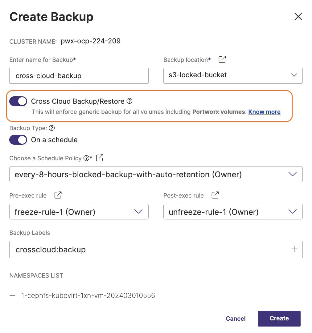Turn off On a schedule toggle
The image size is (312, 333).
(x=18, y=140)
